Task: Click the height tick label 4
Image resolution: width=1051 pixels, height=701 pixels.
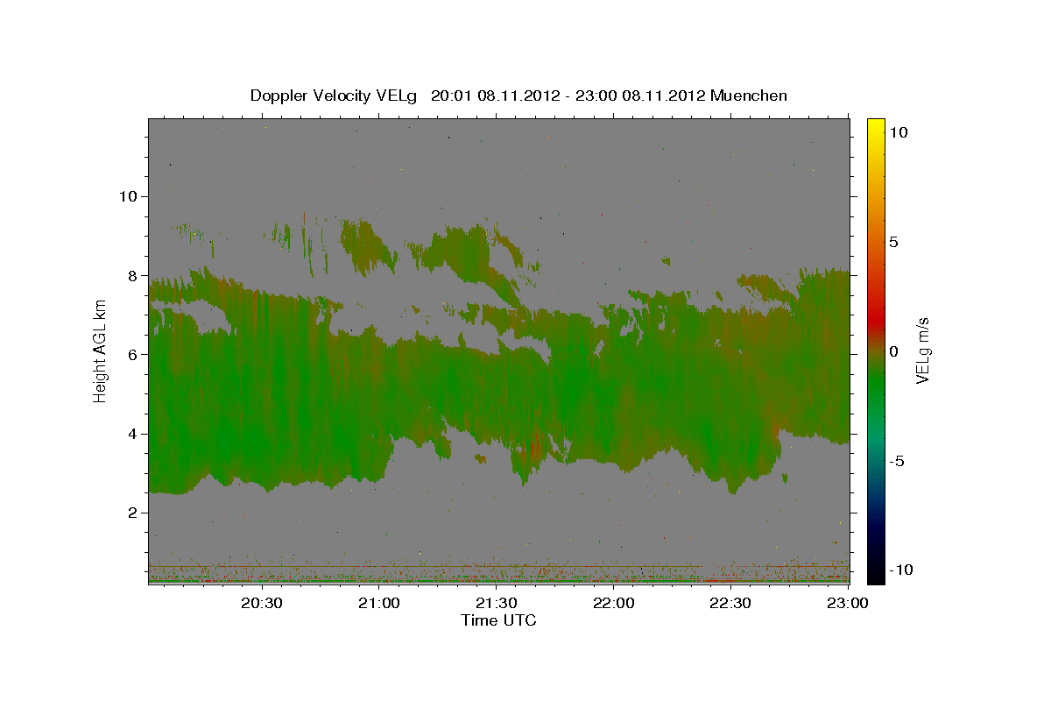Action: [131, 434]
